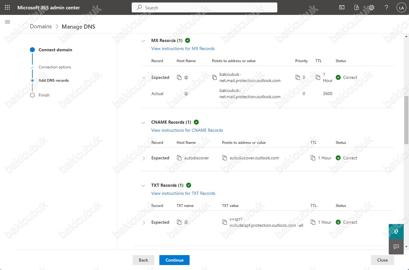Collapse the MX Expected record row

pyautogui.click(x=143, y=78)
